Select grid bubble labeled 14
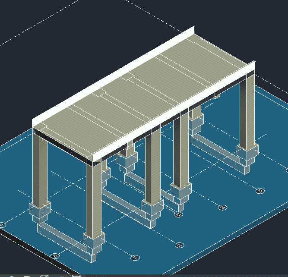 coord(222,208)
